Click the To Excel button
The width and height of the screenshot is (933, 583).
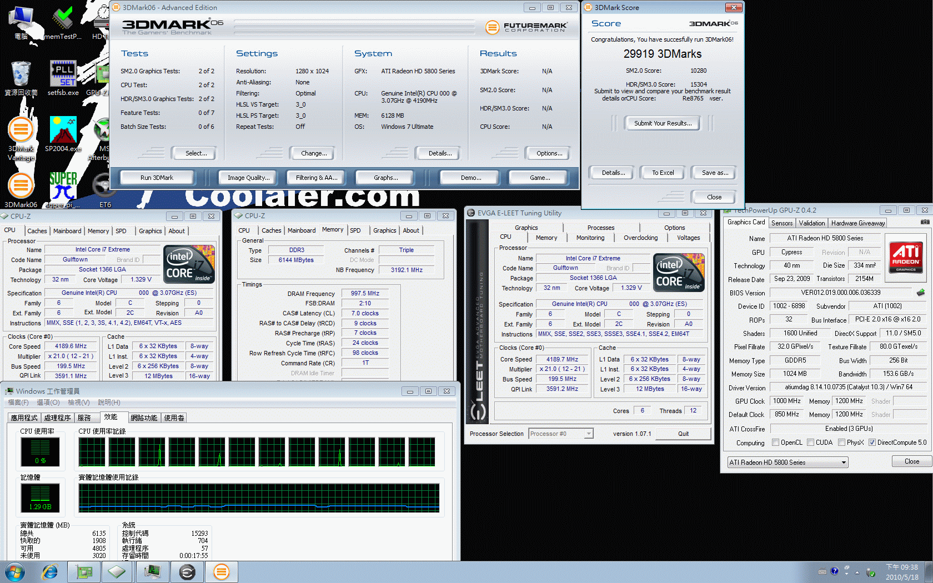663,173
